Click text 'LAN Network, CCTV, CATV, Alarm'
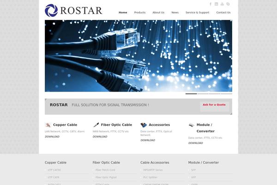This screenshot has height=185, width=277. (65, 131)
